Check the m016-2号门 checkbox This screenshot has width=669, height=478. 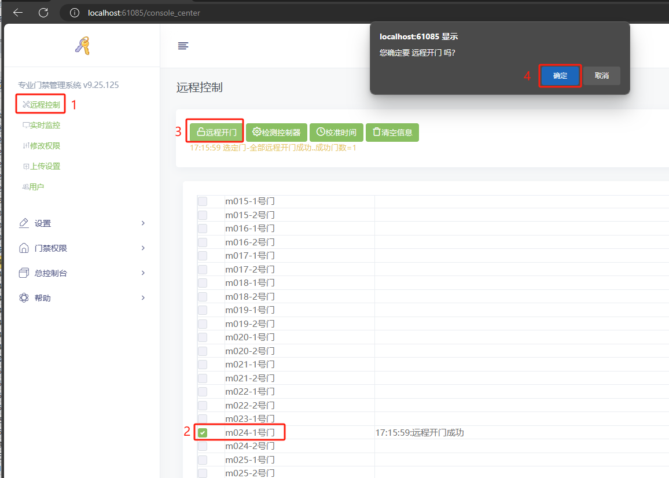pyautogui.click(x=203, y=242)
